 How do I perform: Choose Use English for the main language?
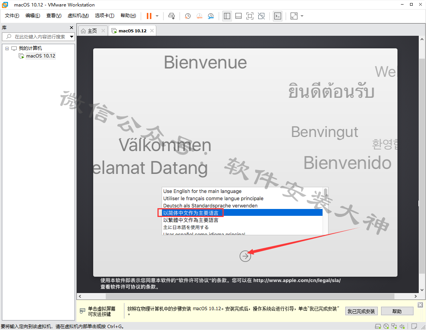coord(242,191)
